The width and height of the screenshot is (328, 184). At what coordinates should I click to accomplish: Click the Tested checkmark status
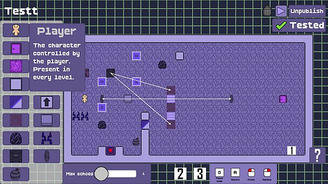click(x=299, y=26)
